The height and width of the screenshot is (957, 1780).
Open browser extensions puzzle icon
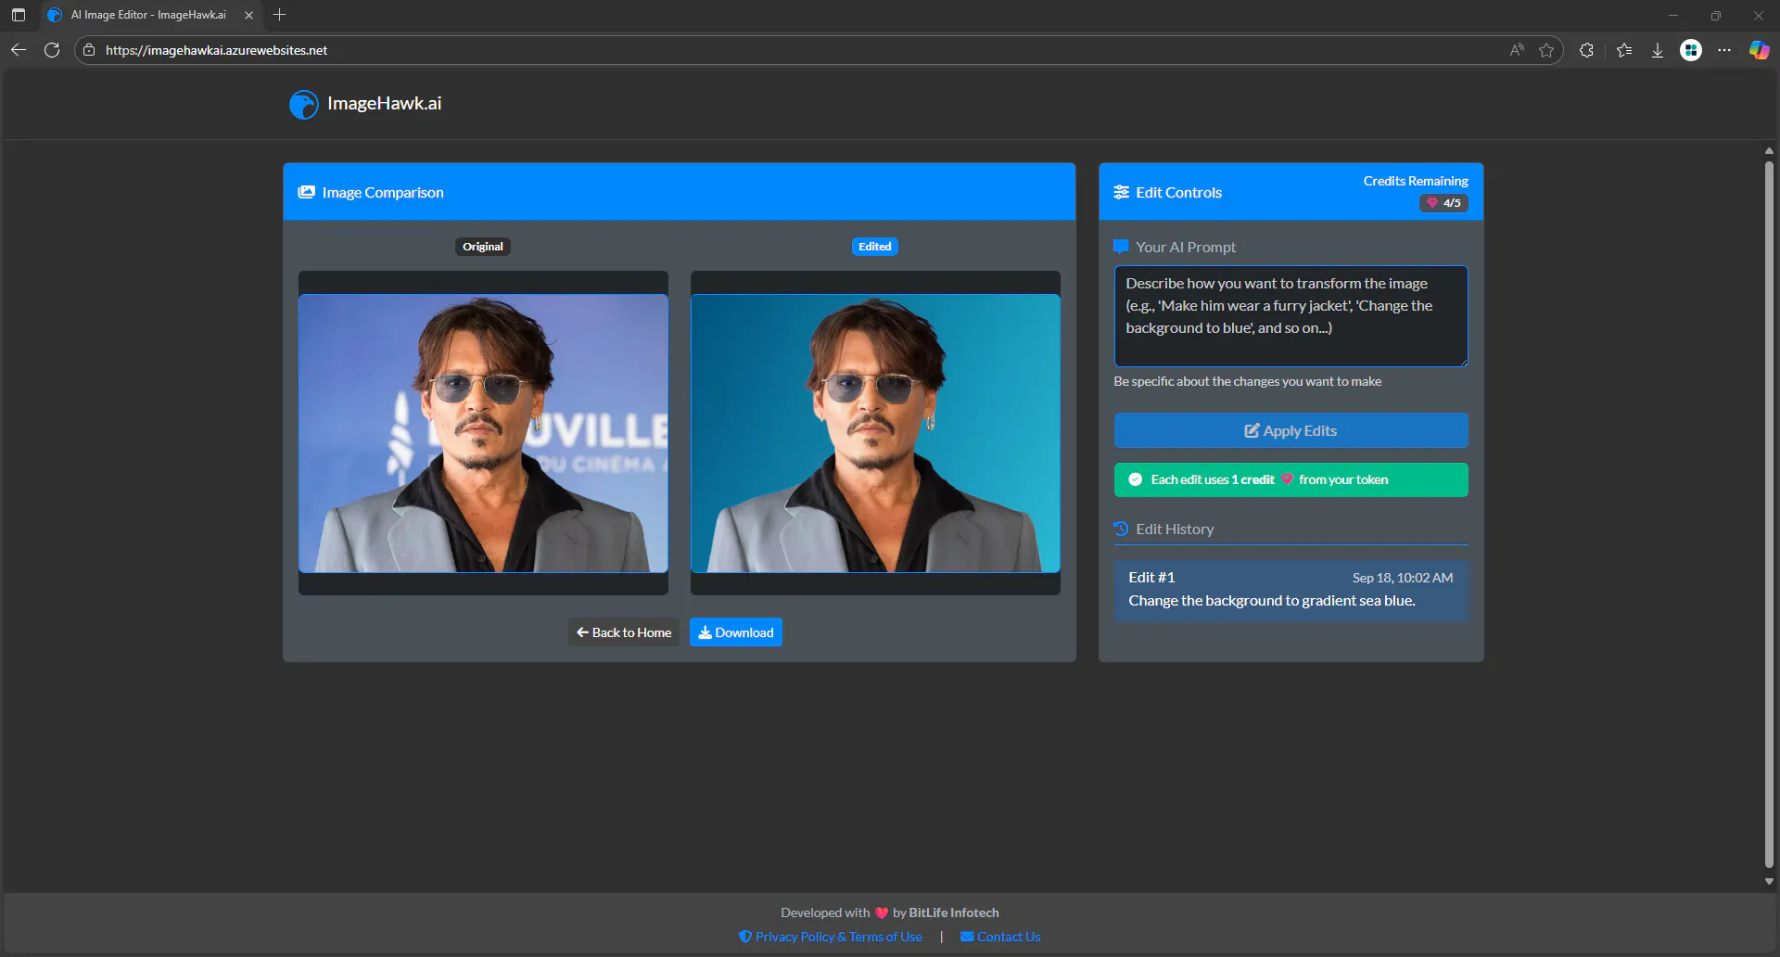1586,50
